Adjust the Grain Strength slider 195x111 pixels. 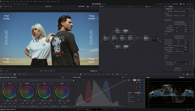tap(178, 64)
